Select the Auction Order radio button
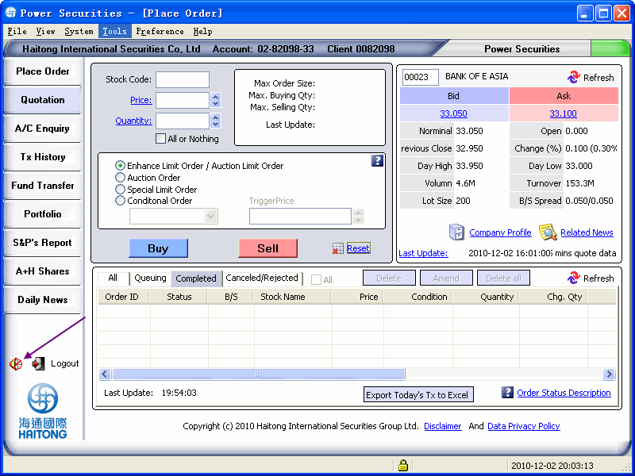The image size is (635, 476). point(121,177)
